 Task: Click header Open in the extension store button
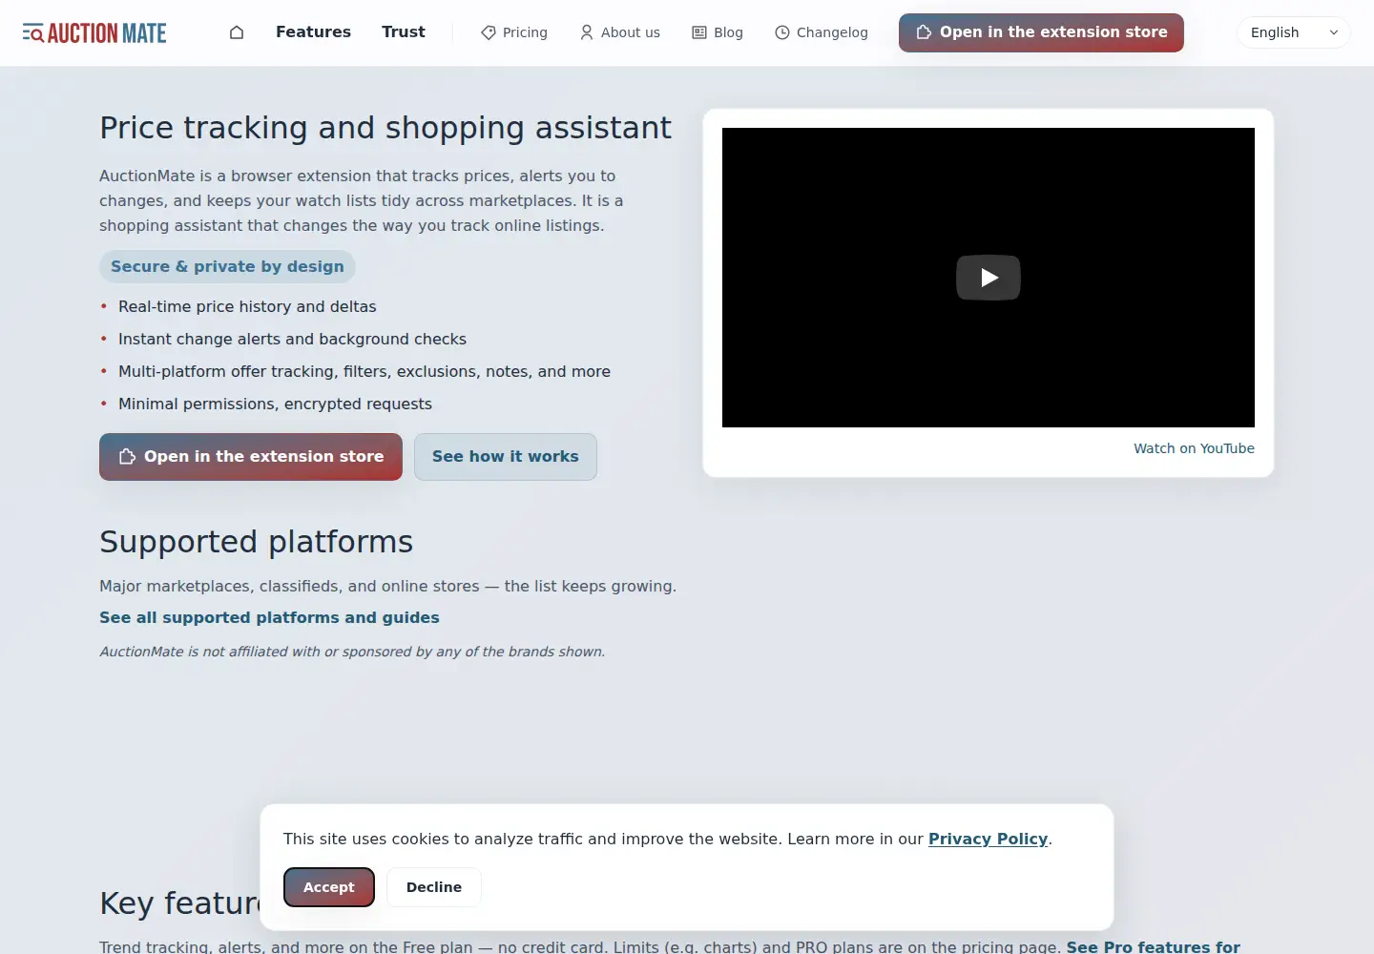(x=1041, y=32)
